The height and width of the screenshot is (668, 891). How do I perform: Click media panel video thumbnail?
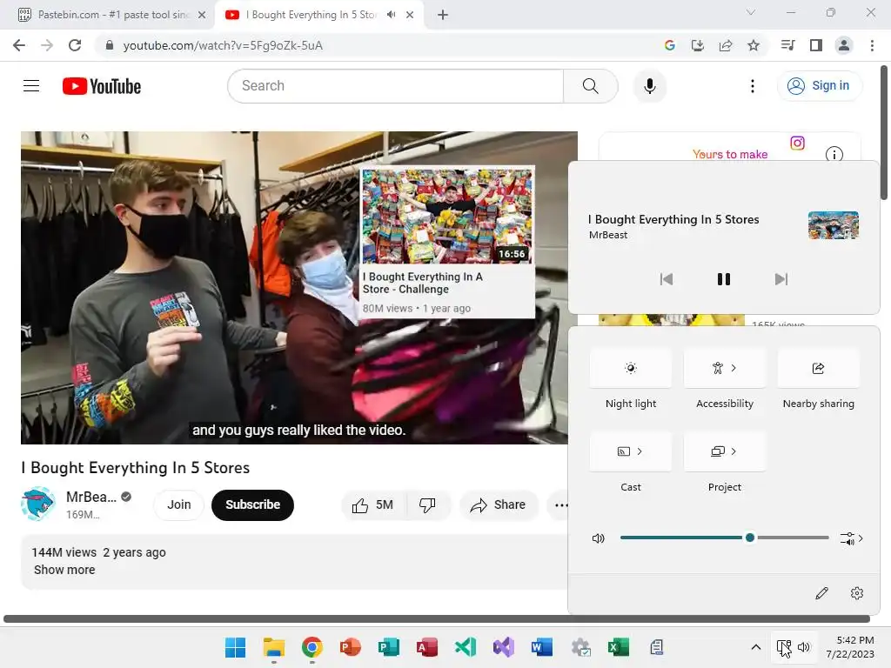[833, 225]
